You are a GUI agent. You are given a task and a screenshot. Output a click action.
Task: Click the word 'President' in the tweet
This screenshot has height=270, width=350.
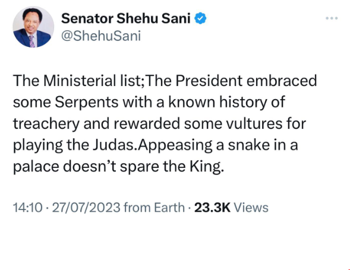tap(209, 81)
